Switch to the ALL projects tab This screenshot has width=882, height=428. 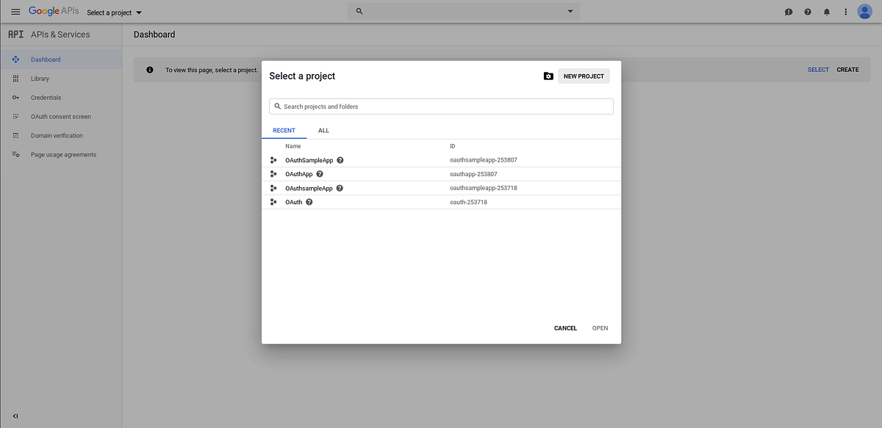tap(323, 130)
